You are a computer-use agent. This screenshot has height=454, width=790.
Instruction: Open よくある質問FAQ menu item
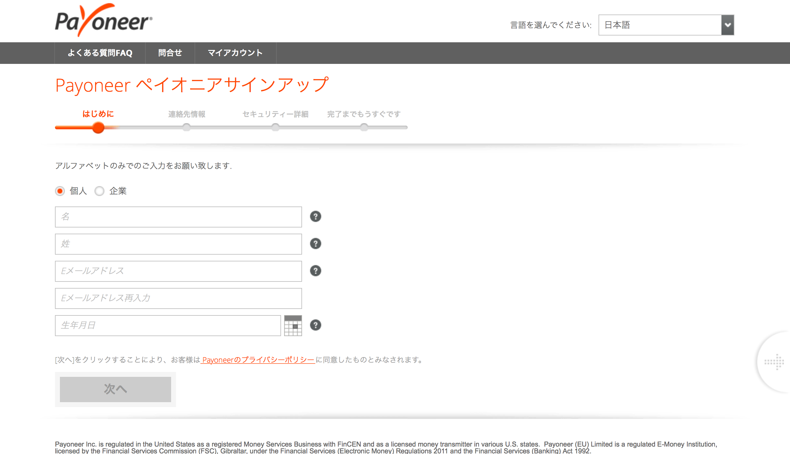[100, 53]
